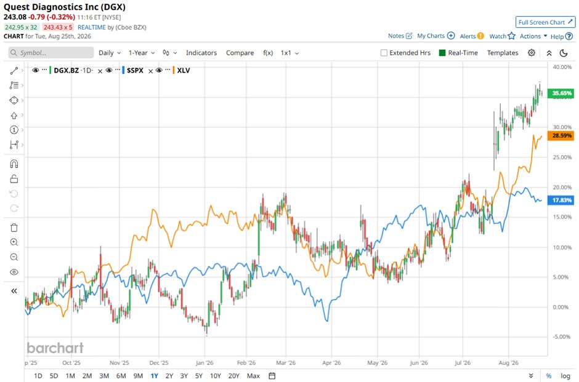Click the undo arrow in sidebar
This screenshot has width=579, height=382.
(14, 194)
